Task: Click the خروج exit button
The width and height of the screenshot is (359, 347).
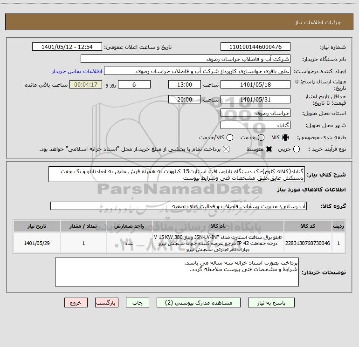Action: [x=76, y=303]
